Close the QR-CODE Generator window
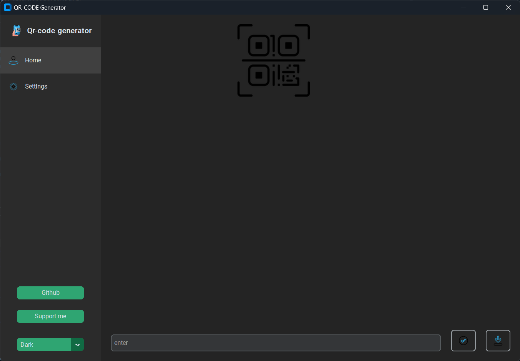This screenshot has height=361, width=520. coord(508,7)
